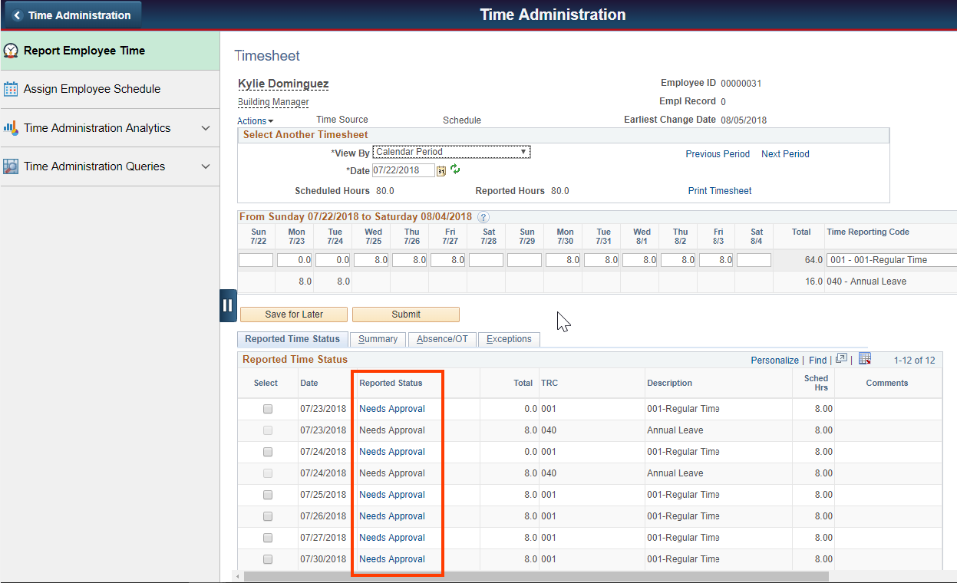Open the Reported Time Status zoom popup icon

(x=842, y=357)
